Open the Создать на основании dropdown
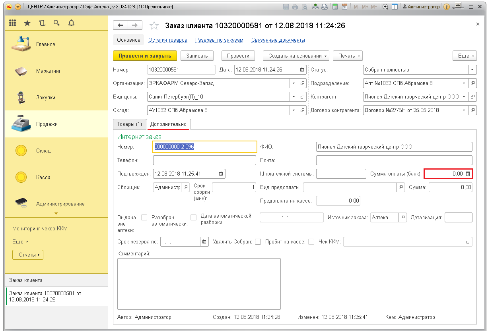 [x=296, y=56]
